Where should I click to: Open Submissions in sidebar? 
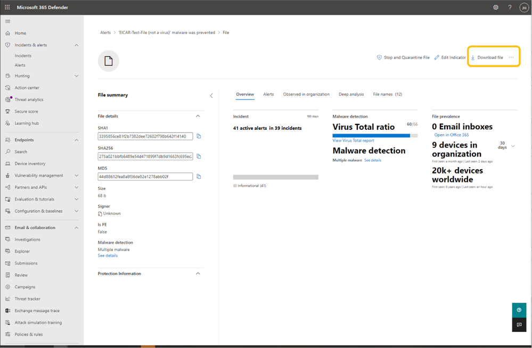click(x=26, y=263)
